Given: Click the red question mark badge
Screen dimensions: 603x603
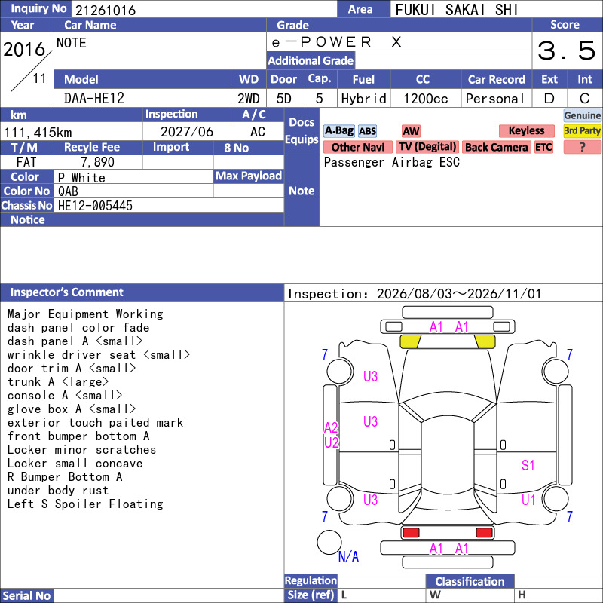Looking at the screenshot, I should click(x=582, y=147).
